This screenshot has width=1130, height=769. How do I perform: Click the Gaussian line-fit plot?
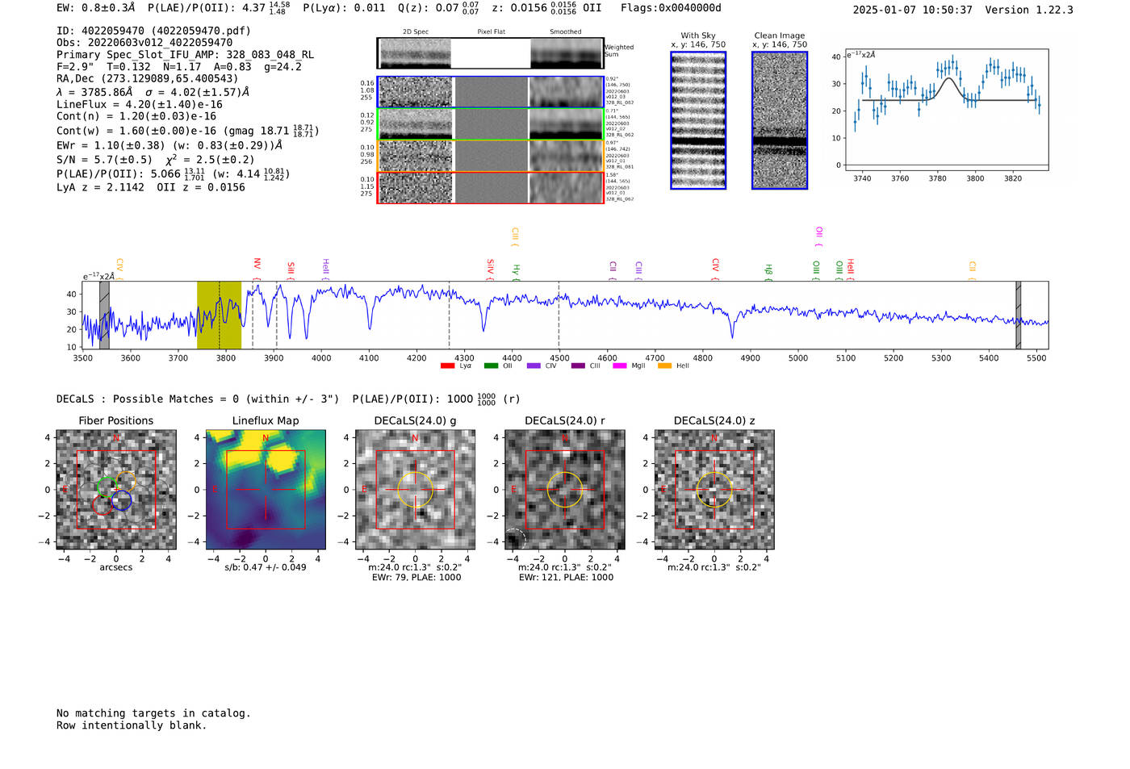pos(946,110)
